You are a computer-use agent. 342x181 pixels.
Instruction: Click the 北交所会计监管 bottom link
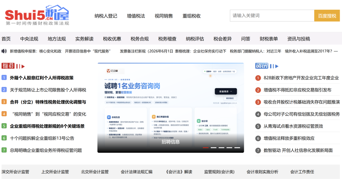(x=95, y=172)
